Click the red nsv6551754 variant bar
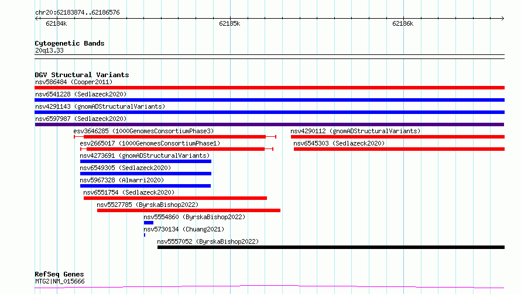 point(175,198)
